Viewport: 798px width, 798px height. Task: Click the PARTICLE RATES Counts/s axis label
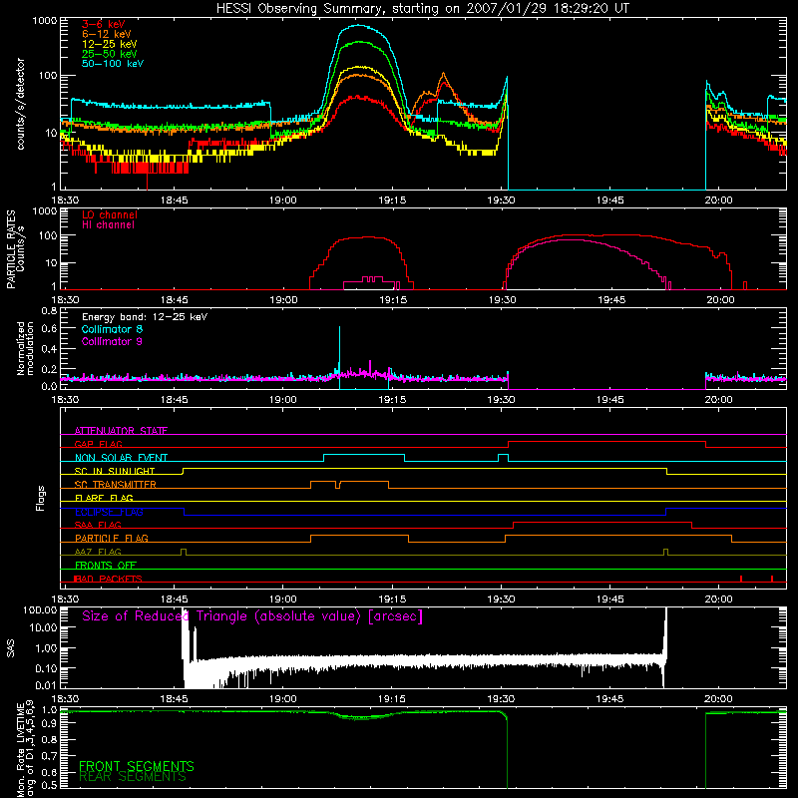coord(16,249)
